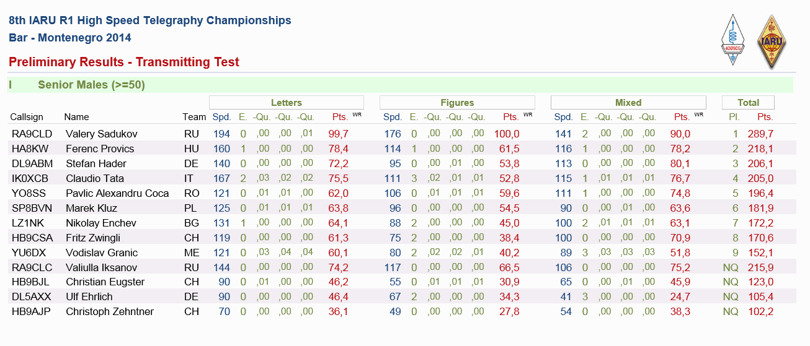
Task: Select the Figures column group header
Action: click(x=458, y=103)
